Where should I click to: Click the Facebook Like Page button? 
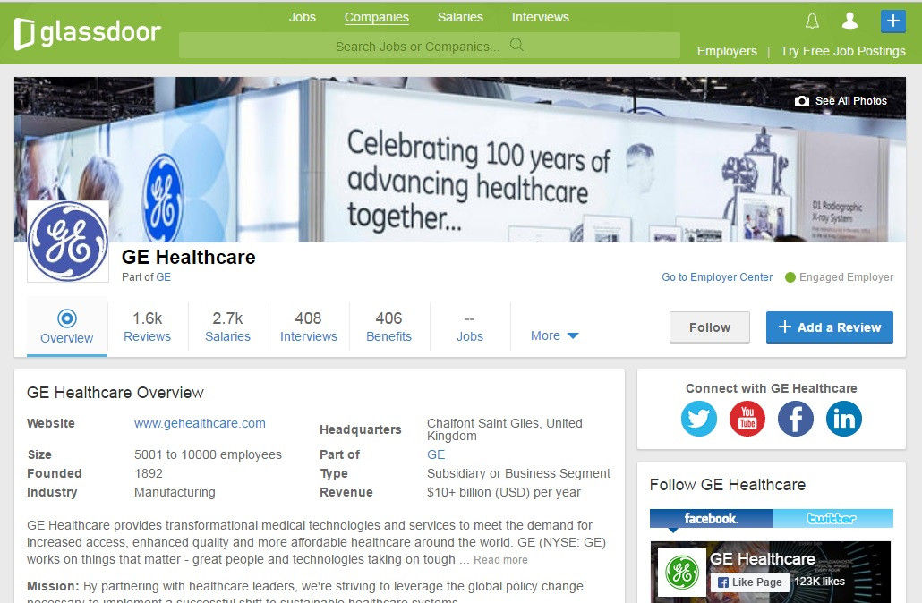749,582
